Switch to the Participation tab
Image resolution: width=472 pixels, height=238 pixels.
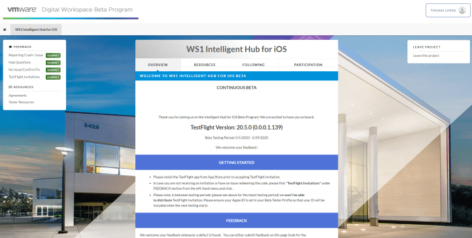click(x=308, y=65)
